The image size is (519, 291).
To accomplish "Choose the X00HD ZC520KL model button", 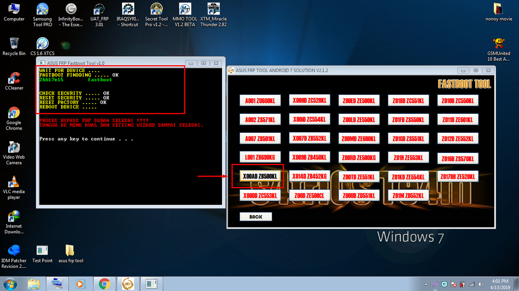I will pos(309,100).
